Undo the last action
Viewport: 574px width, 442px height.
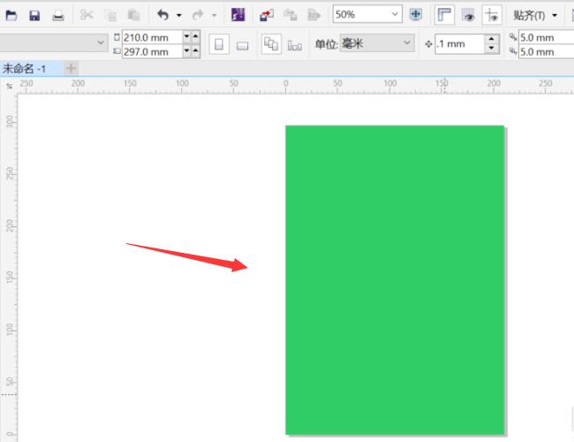[162, 15]
